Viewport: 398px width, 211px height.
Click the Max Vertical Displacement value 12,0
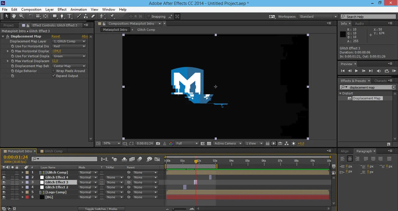point(55,61)
